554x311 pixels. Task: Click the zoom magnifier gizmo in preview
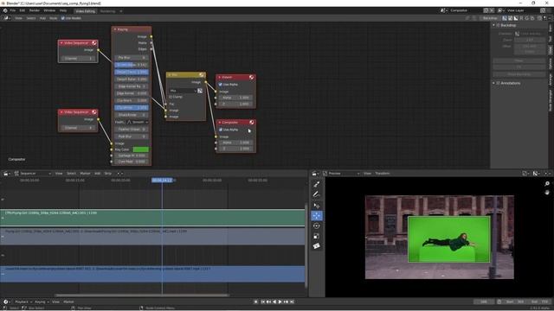(x=547, y=184)
